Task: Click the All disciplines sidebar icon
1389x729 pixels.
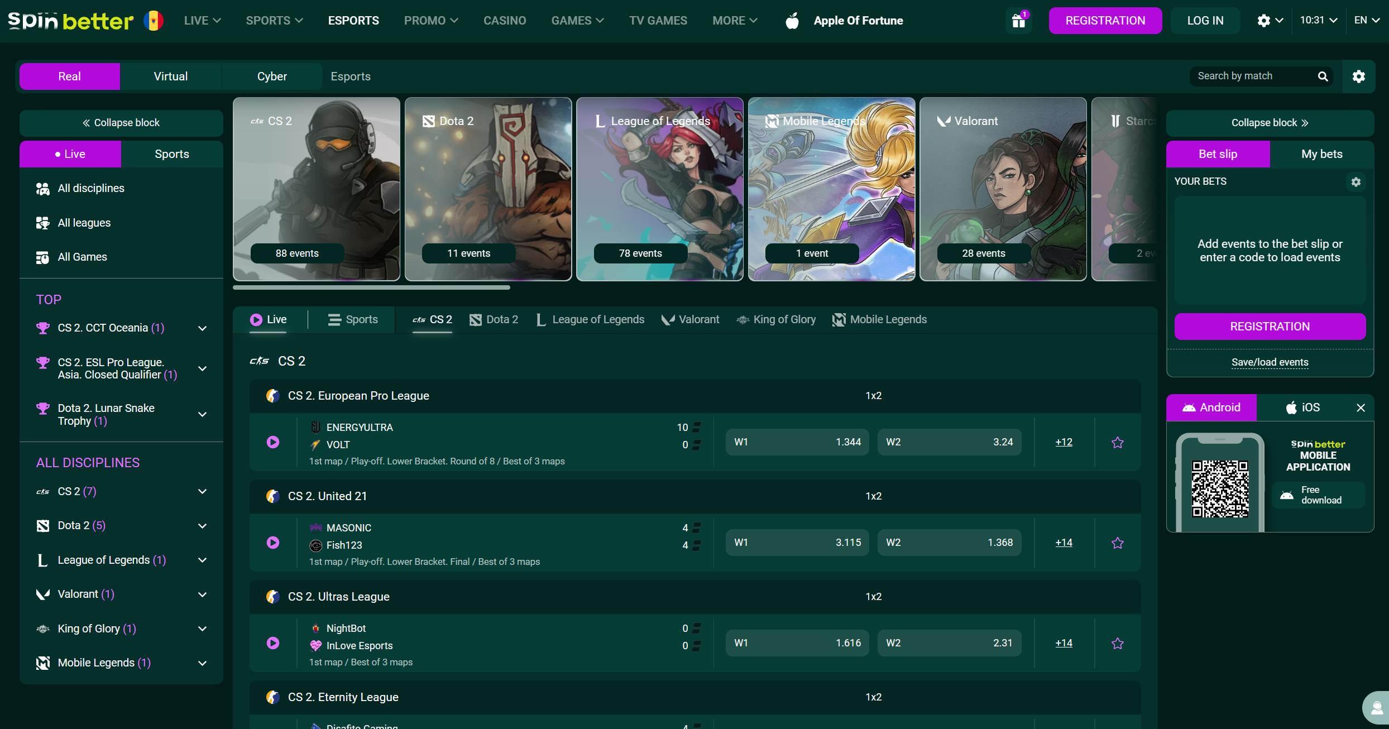Action: tap(42, 189)
